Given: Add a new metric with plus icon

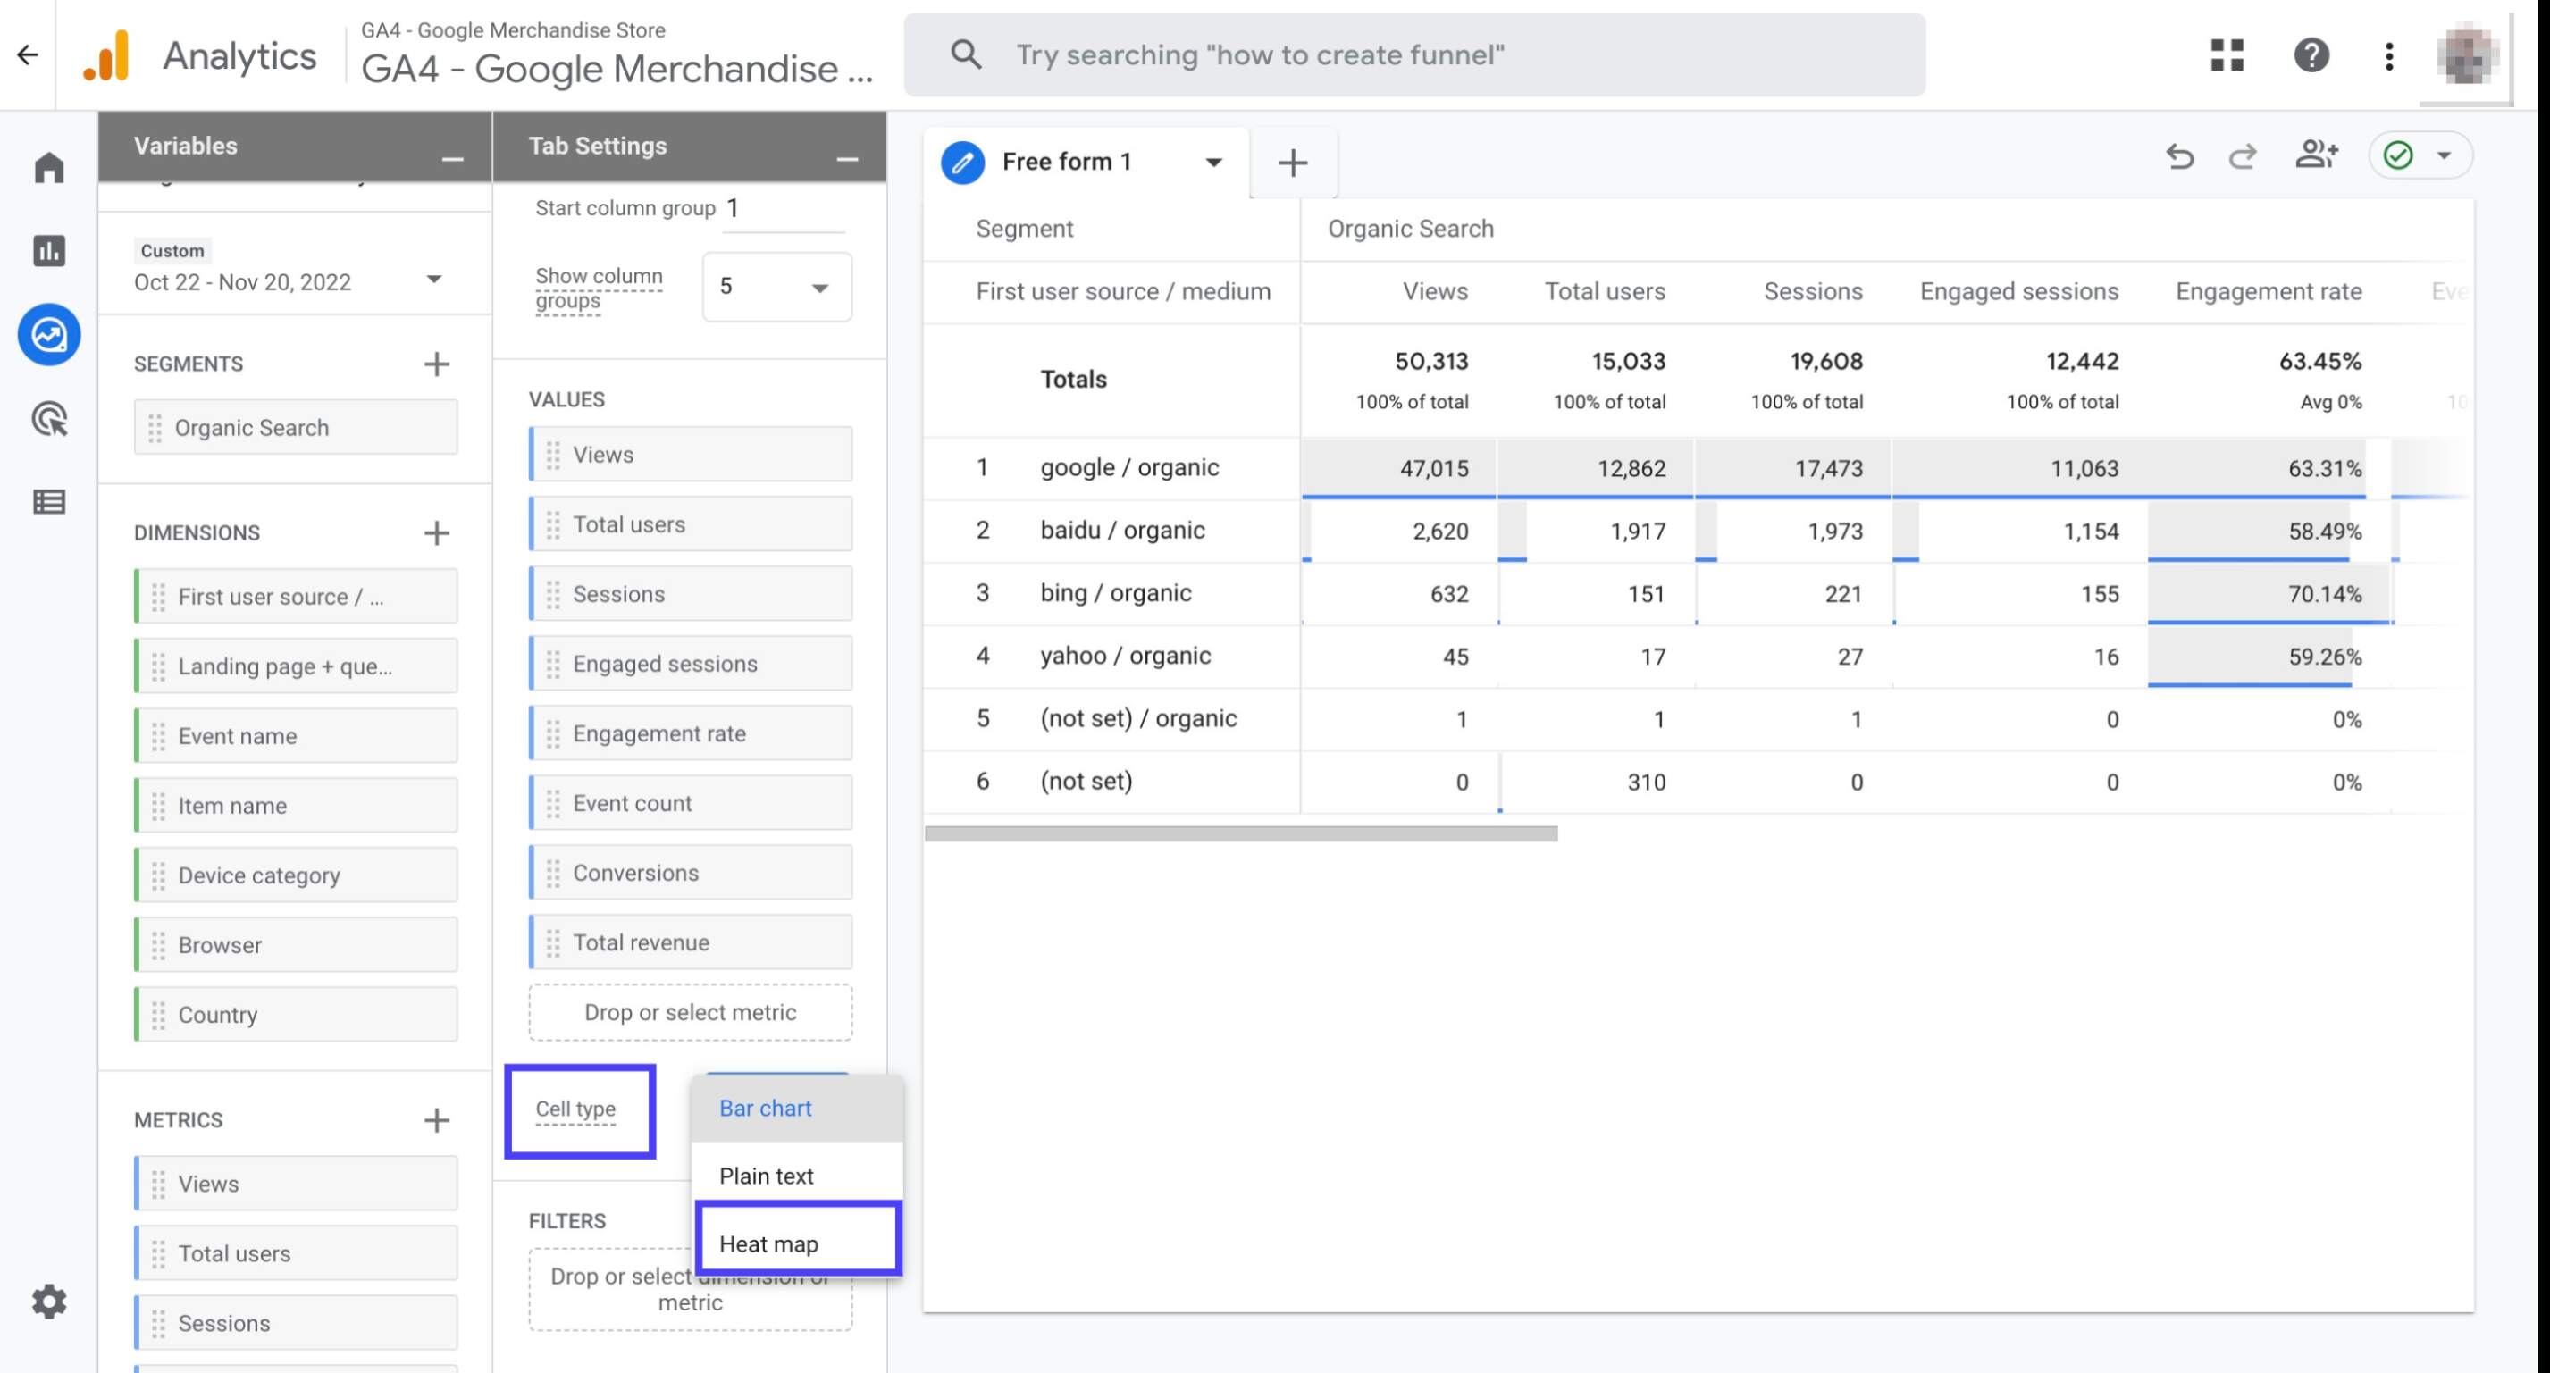Looking at the screenshot, I should [x=437, y=1120].
